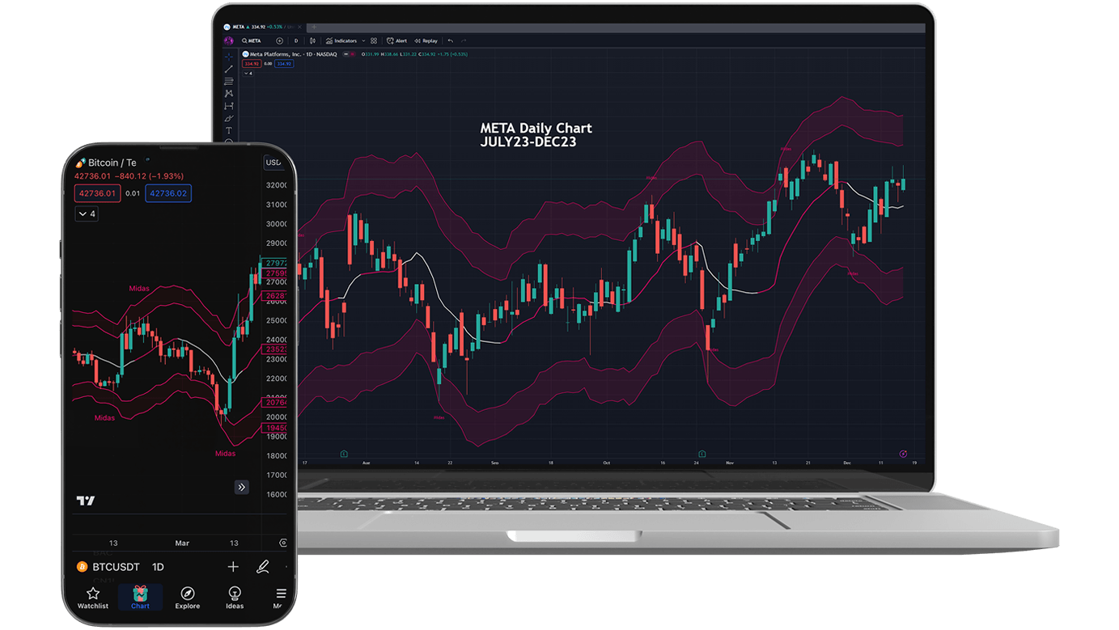The image size is (1119, 630).
Task: Redo action on laptop toolbar
Action: [464, 40]
